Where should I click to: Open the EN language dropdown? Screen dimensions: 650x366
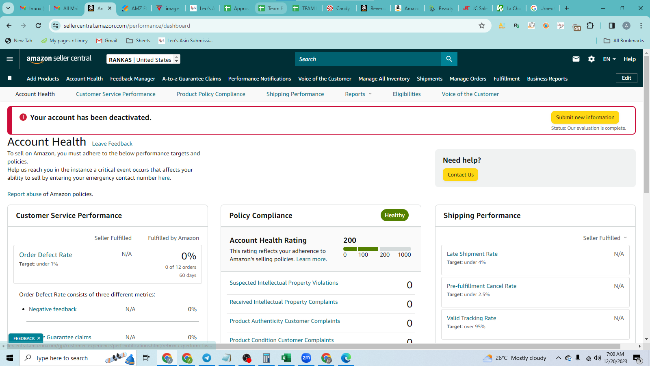[609, 59]
